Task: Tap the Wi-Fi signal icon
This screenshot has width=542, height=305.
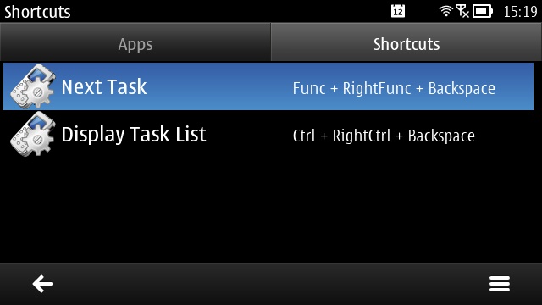Action: tap(446, 11)
